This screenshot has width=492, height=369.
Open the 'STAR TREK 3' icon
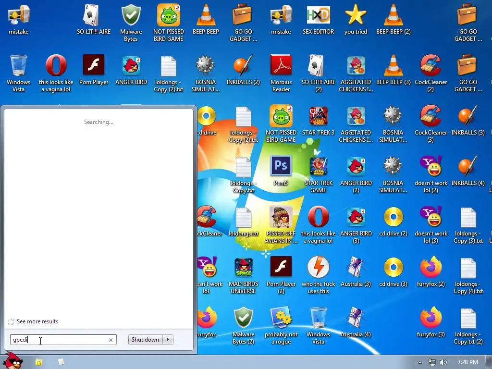(318, 121)
